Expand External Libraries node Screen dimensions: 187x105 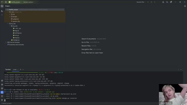pos(6,42)
